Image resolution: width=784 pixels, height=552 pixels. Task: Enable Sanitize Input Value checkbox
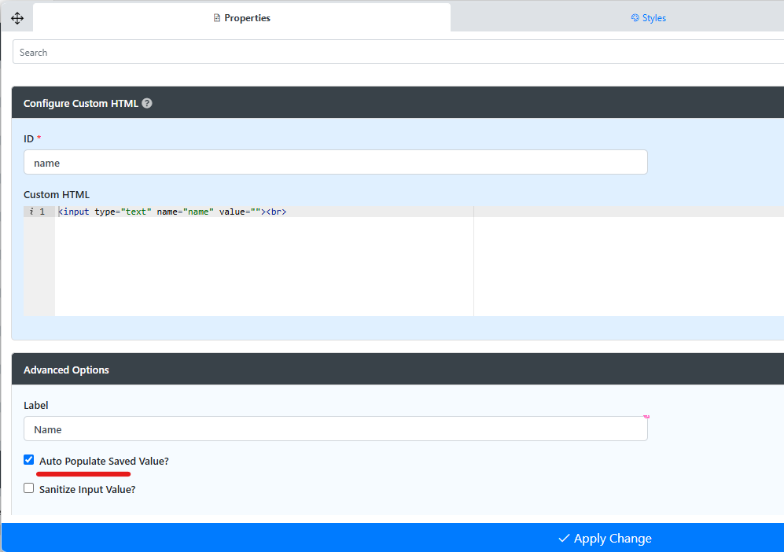(x=29, y=488)
